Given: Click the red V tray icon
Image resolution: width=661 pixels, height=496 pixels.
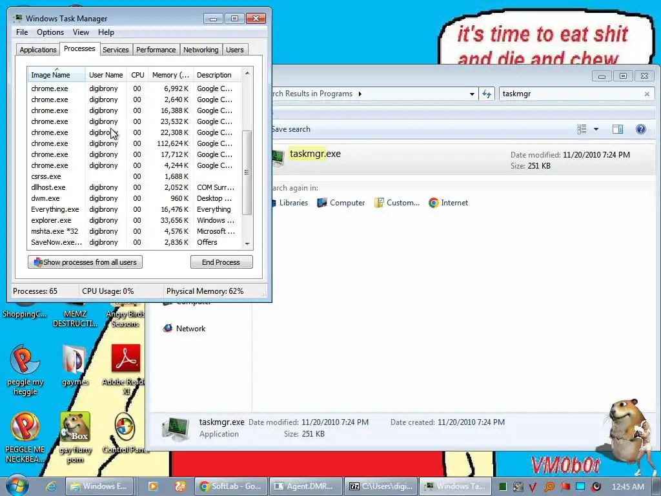Looking at the screenshot, I should click(533, 487).
